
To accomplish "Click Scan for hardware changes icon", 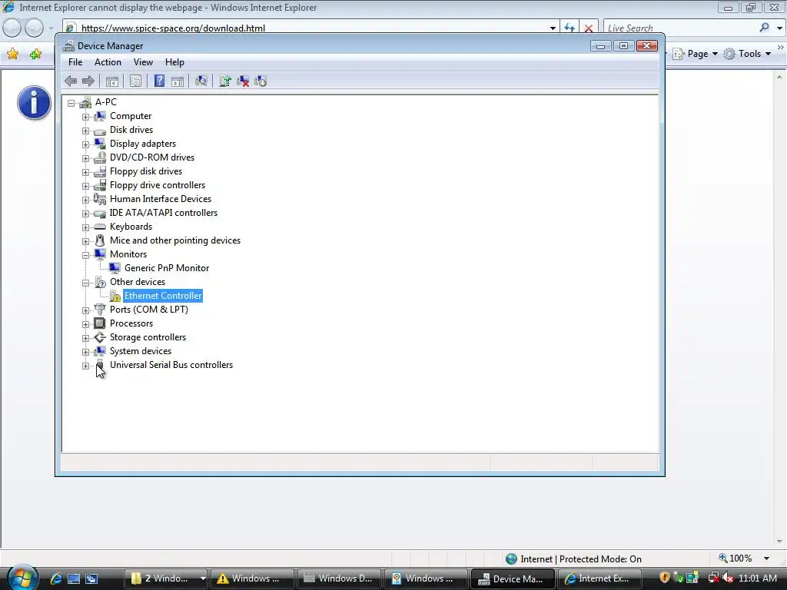I will click(x=201, y=81).
